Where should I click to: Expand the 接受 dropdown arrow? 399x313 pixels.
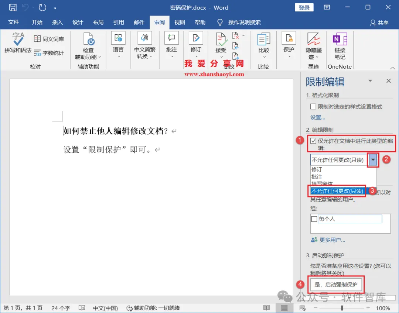[x=221, y=57]
